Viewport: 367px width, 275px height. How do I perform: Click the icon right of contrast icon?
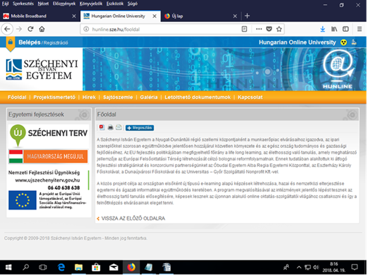[x=354, y=42]
